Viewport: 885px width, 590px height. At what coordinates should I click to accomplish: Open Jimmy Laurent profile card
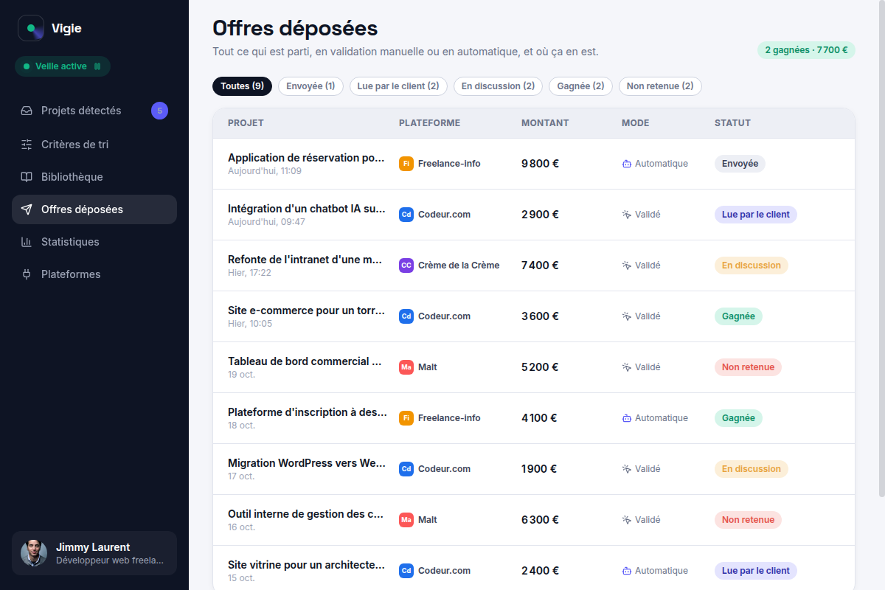94,553
